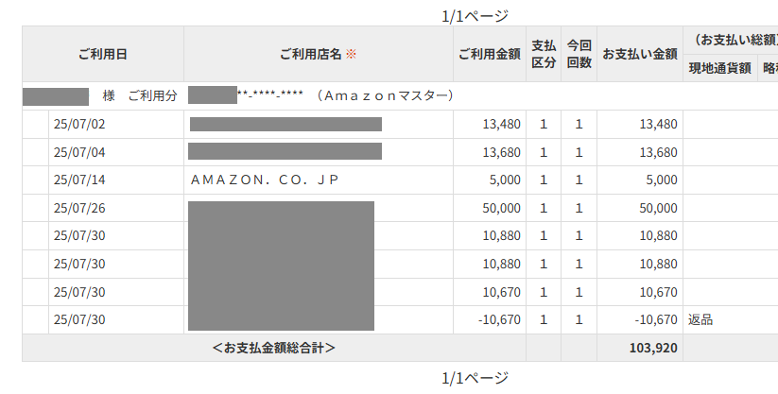The height and width of the screenshot is (394, 778).
Task: Click the bottom 1/1ページ page indicator
Action: 475,378
